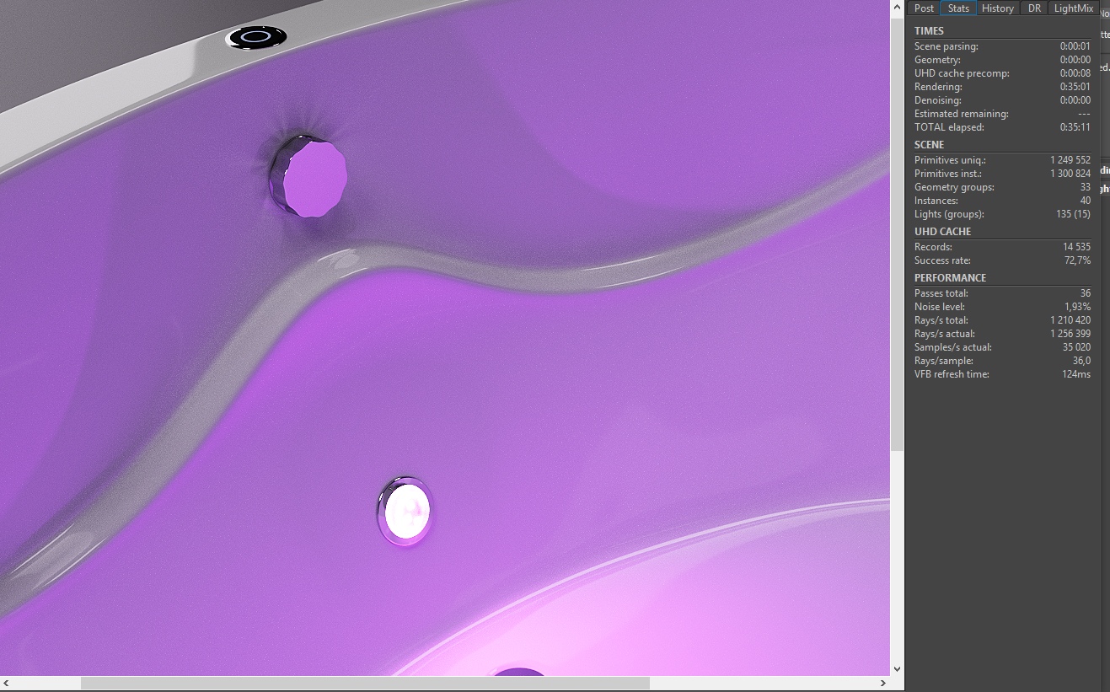This screenshot has width=1110, height=692.
Task: Click the Success rate value 72,7%
Action: click(1078, 261)
